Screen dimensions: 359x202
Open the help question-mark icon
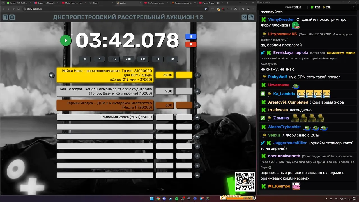point(251,17)
